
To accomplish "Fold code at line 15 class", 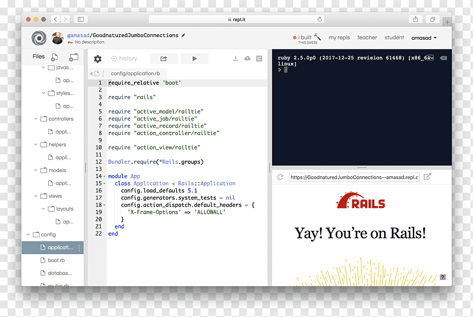I will coord(104,183).
